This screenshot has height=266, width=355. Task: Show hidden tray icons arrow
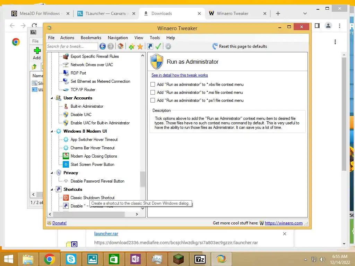click(x=306, y=259)
